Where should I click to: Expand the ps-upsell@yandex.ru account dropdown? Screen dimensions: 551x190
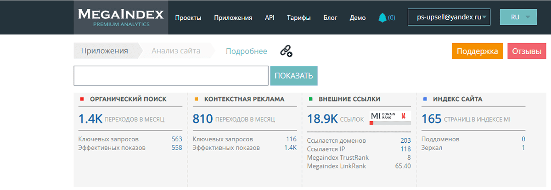449,17
